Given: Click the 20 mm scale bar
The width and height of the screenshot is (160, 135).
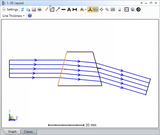Looking at the screenshot, I should tap(66, 125).
